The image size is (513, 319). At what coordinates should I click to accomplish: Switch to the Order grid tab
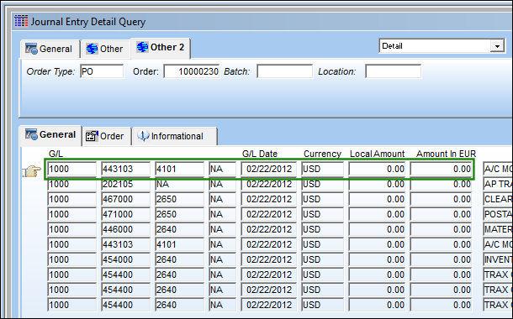point(106,136)
